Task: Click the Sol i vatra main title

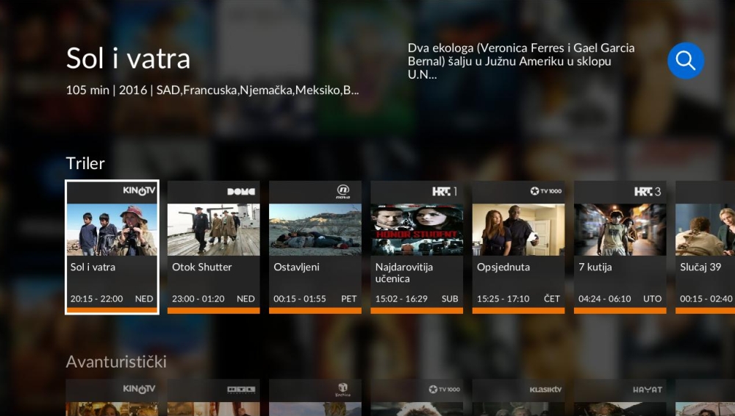Action: (129, 59)
